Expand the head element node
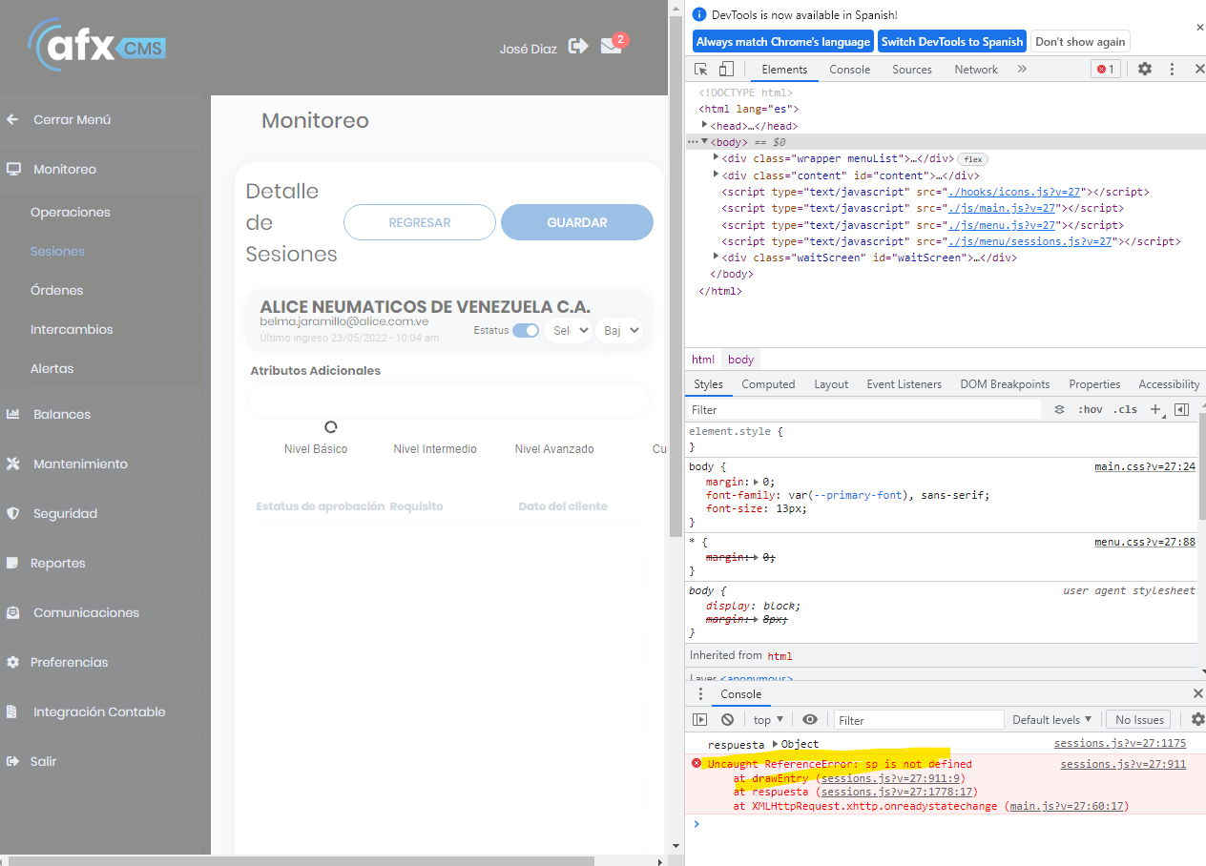Viewport: 1206px width, 866px height. [704, 125]
